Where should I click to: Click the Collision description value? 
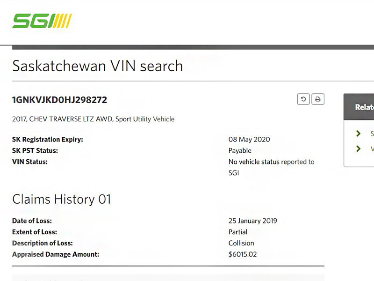241,243
